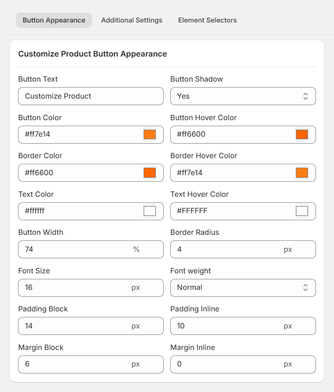Select the Button Appearance tab
Image resolution: width=334 pixels, height=392 pixels.
(x=54, y=21)
